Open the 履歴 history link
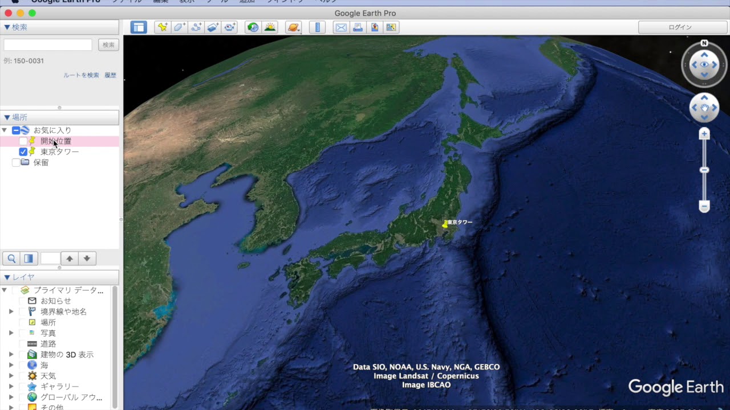Image resolution: width=730 pixels, height=410 pixels. (x=110, y=75)
